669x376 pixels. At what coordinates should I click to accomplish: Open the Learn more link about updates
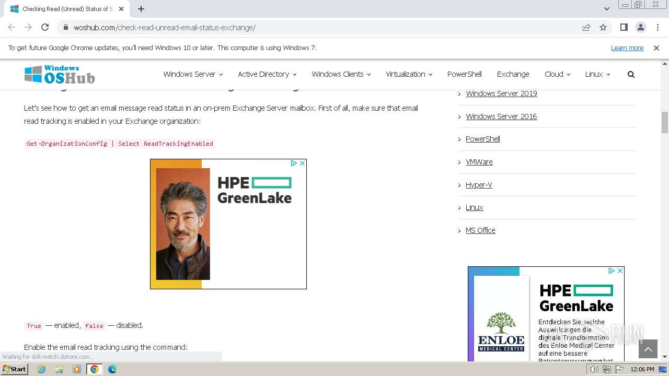pos(627,48)
